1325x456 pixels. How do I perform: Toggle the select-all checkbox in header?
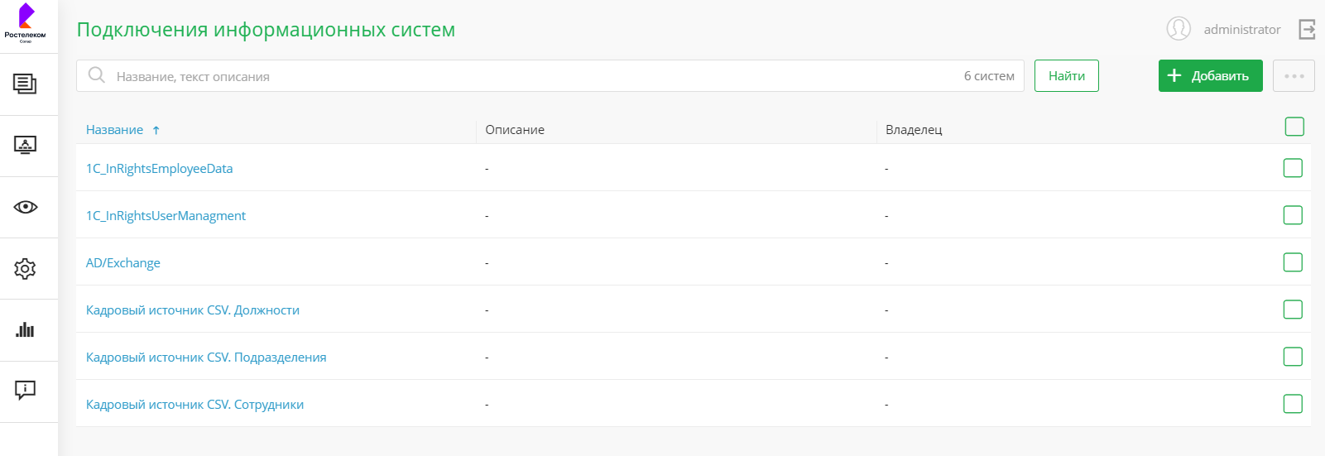pos(1294,127)
